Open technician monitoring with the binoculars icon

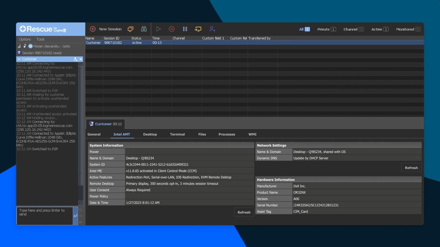[x=143, y=29]
